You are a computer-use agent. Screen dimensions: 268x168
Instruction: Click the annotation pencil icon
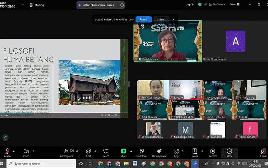pos(5,137)
